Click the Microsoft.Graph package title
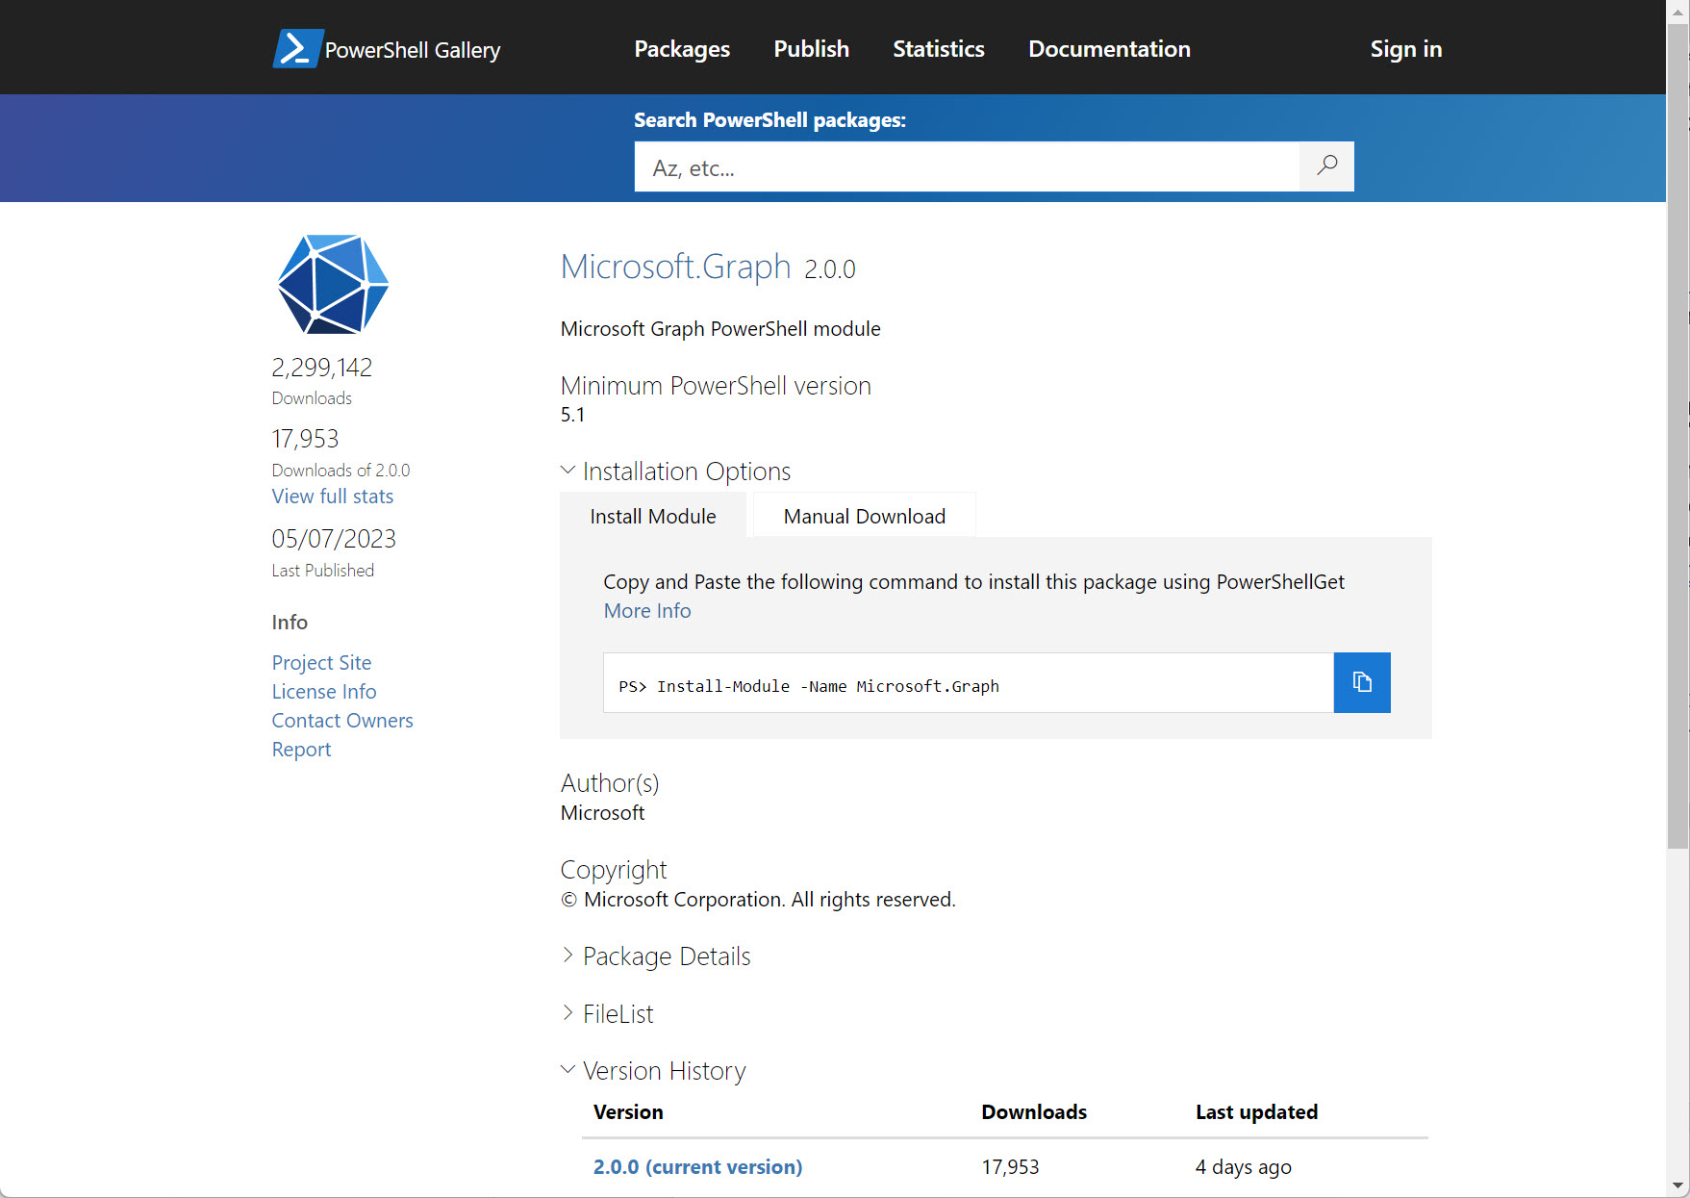 [675, 267]
